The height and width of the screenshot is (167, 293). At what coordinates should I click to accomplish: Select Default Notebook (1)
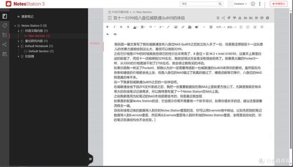click(x=39, y=46)
